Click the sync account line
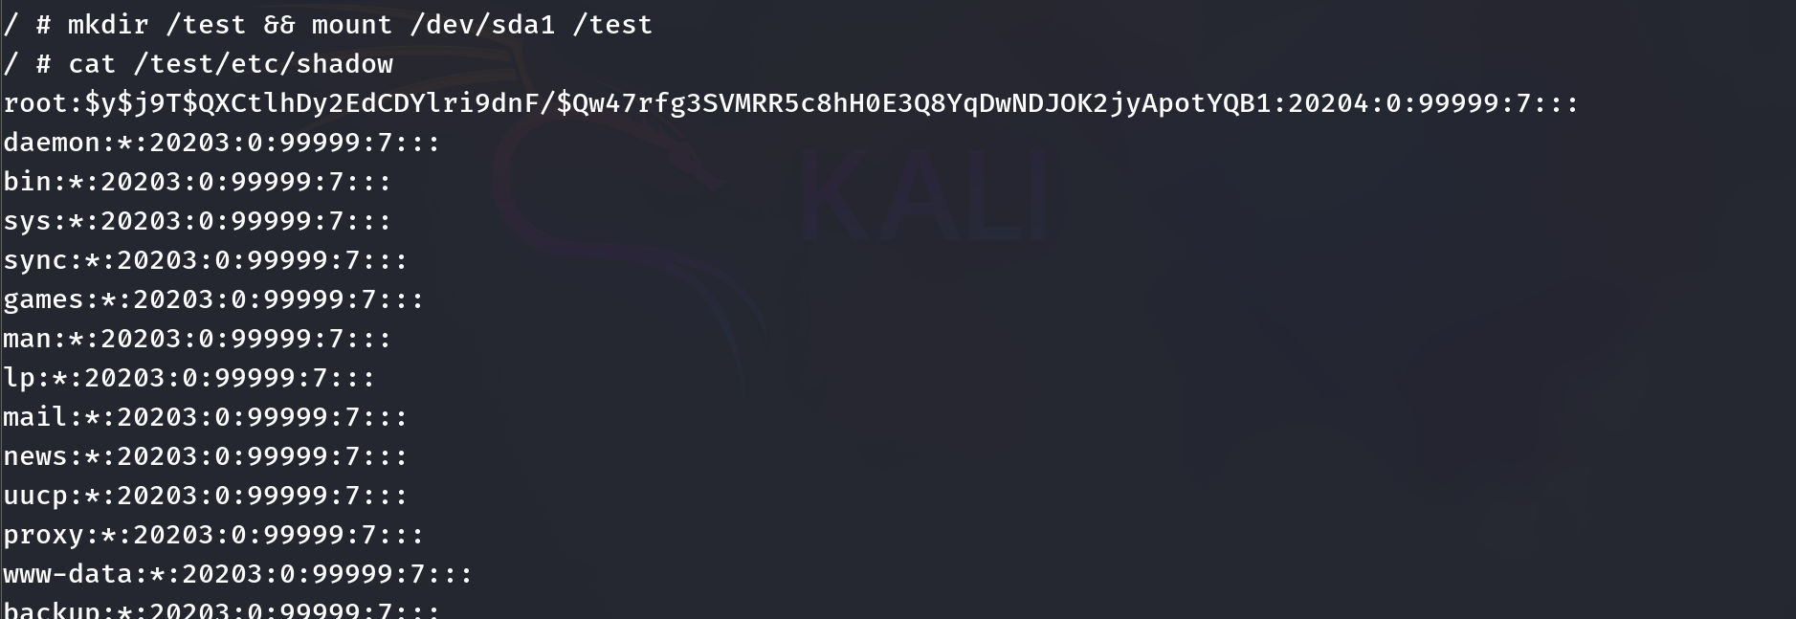Image resolution: width=1796 pixels, height=619 pixels. (205, 260)
